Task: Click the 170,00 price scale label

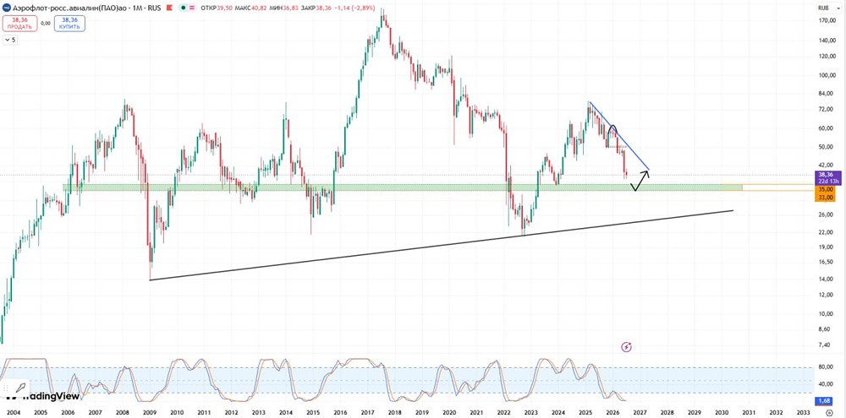Action: [x=827, y=21]
